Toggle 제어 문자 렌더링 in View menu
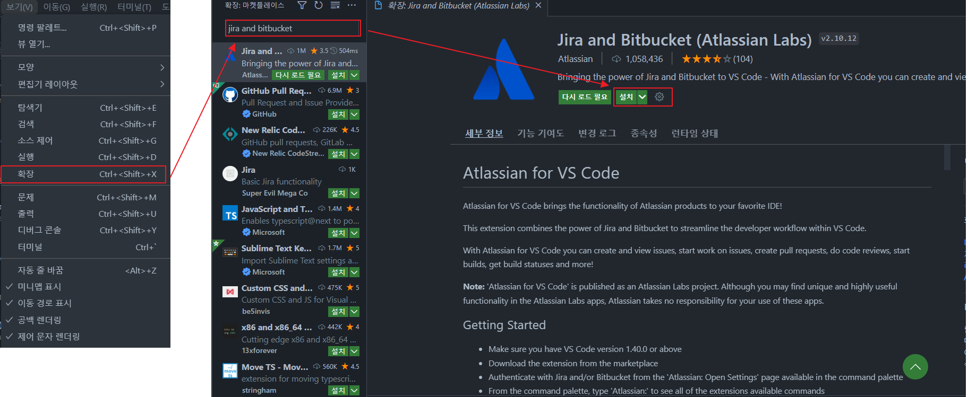The image size is (968, 397). pos(85,337)
